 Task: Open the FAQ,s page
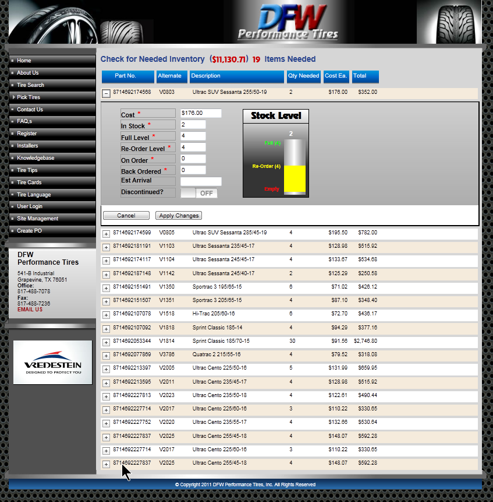pyautogui.click(x=52, y=121)
